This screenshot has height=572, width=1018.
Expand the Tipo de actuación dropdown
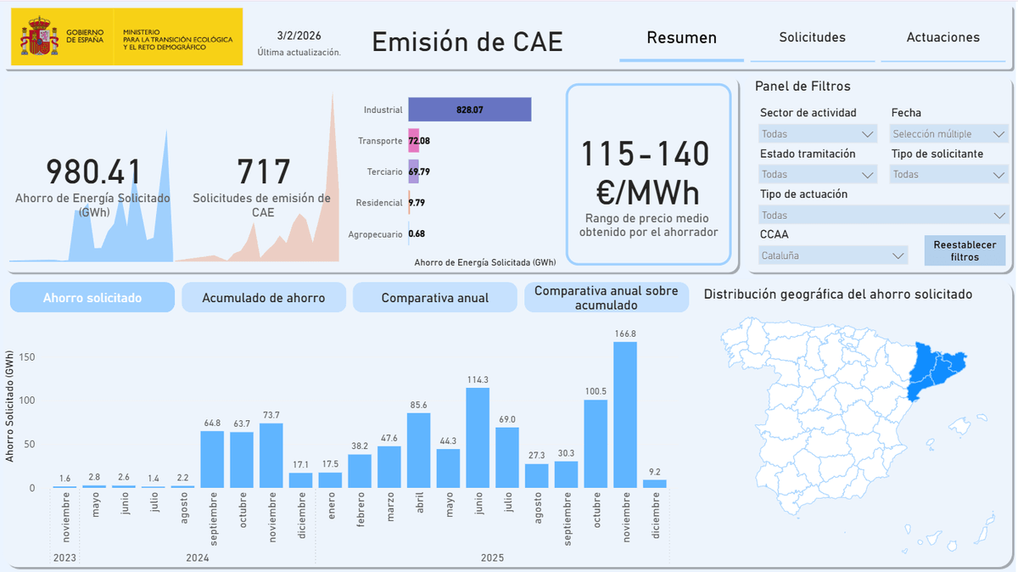pos(883,216)
